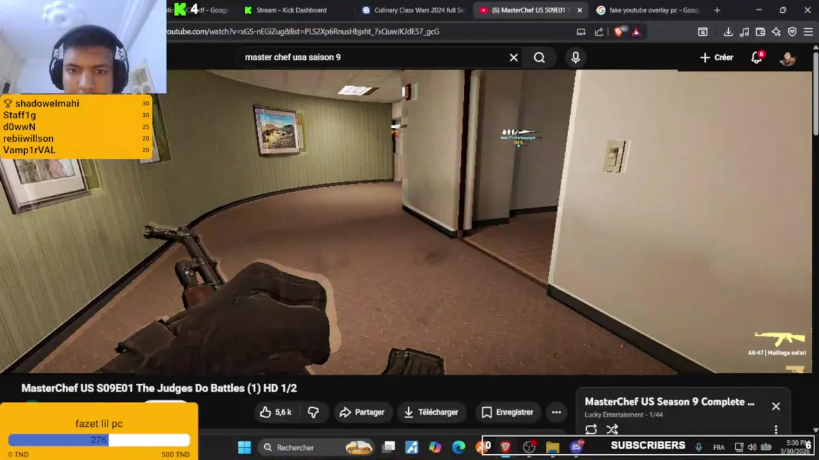Click the SUBSCRIBERS overlay label
The width and height of the screenshot is (819, 460).
(x=648, y=445)
